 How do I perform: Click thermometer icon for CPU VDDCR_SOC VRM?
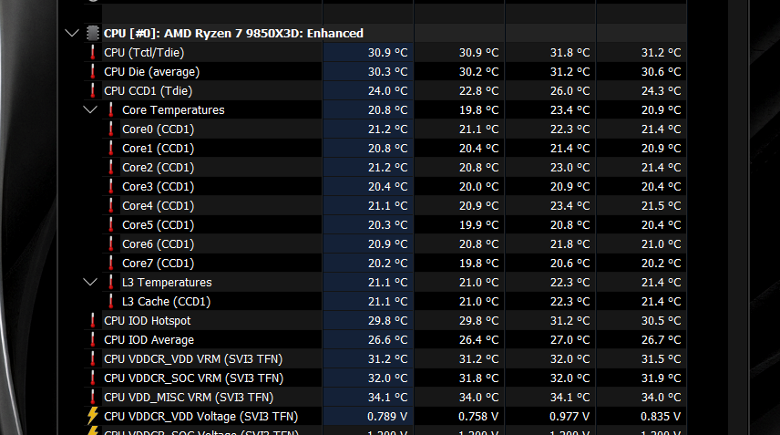tap(93, 378)
